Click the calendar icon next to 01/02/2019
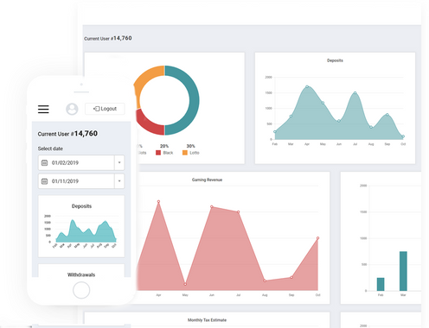Screen dimensions: 429x328 coord(44,163)
